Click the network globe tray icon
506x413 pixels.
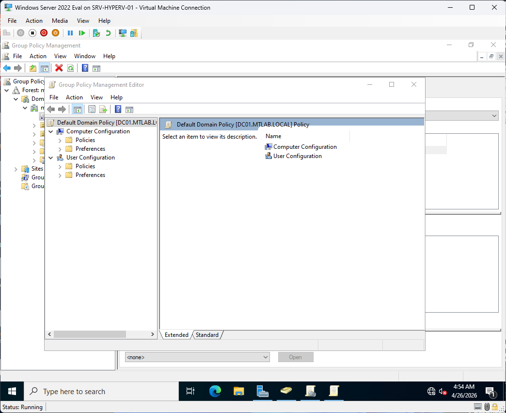[431, 391]
